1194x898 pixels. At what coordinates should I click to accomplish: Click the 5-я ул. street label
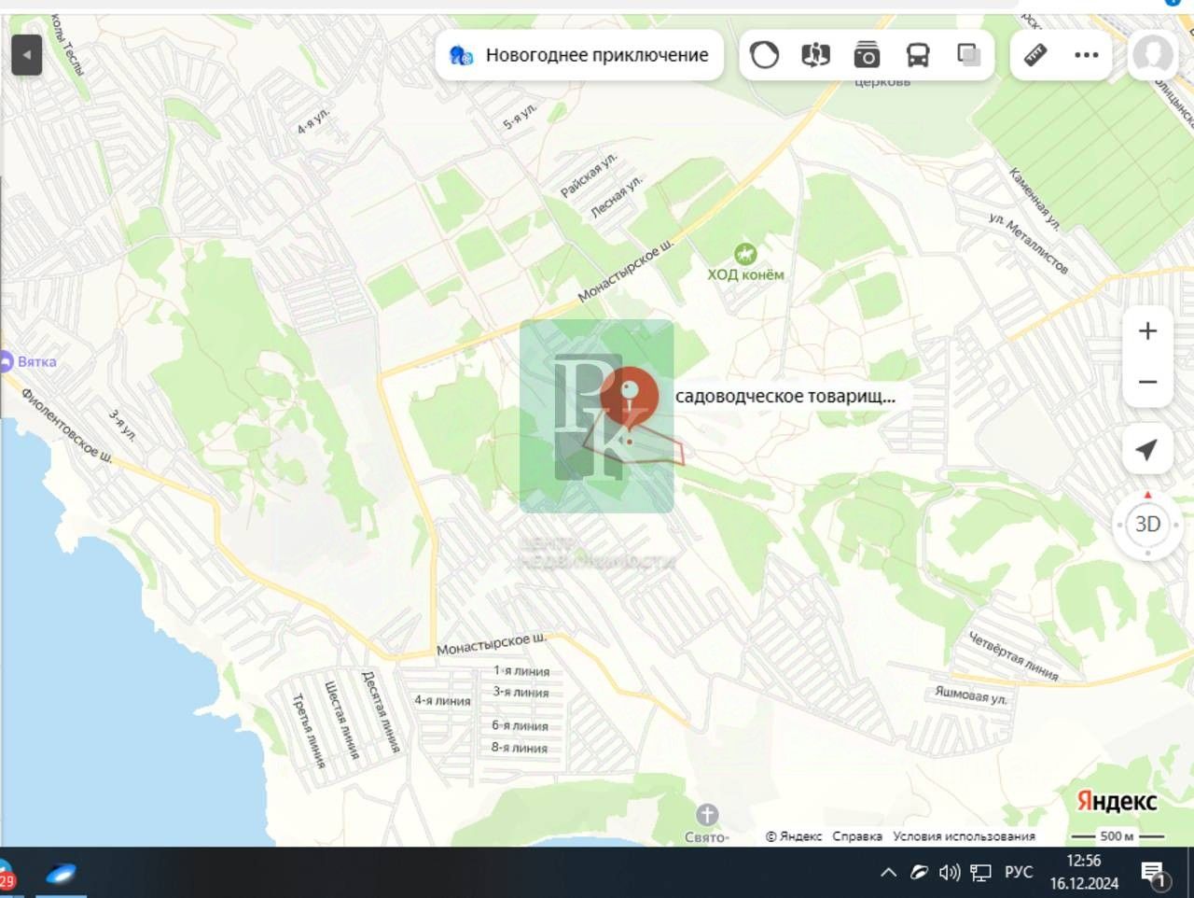pos(521,116)
